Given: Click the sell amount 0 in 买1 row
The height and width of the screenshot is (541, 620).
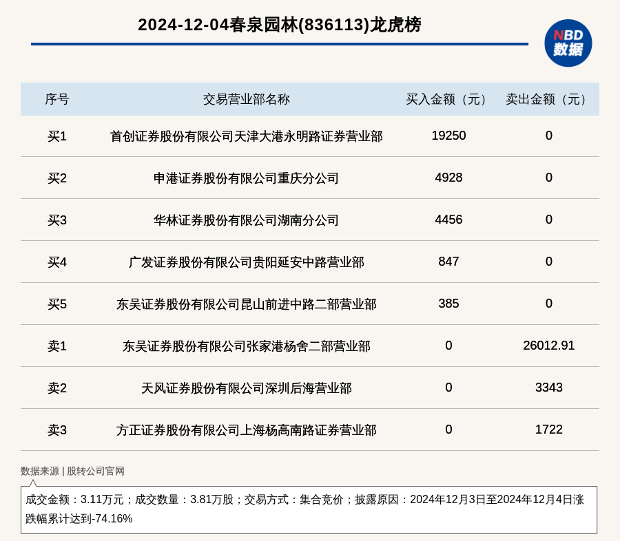Looking at the screenshot, I should point(549,136).
